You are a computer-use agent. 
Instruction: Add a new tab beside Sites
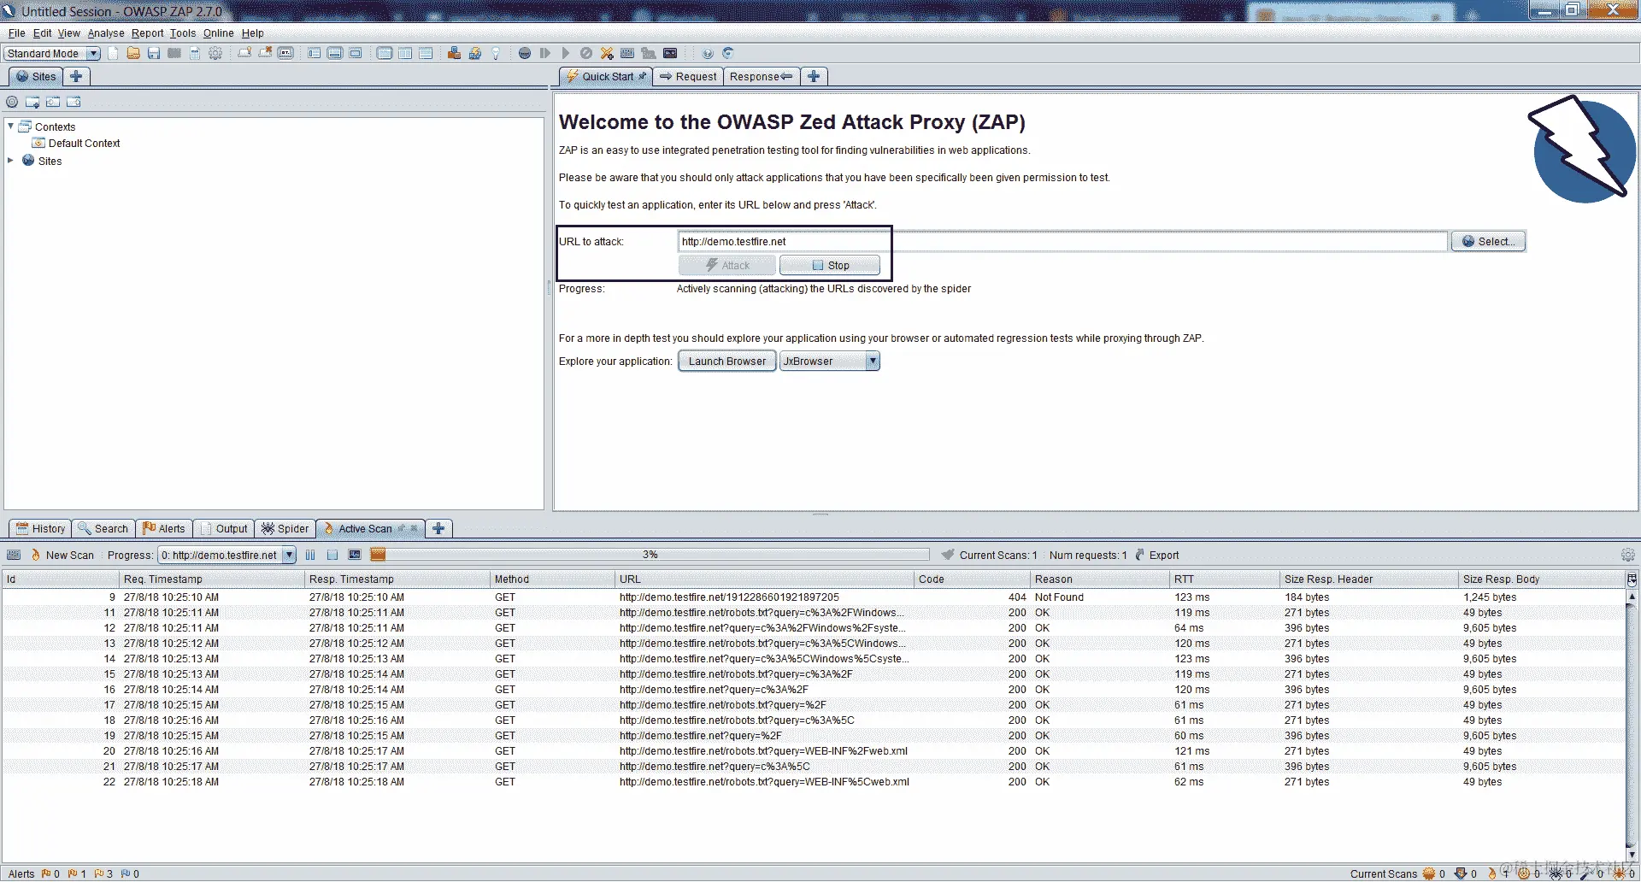[x=76, y=76]
